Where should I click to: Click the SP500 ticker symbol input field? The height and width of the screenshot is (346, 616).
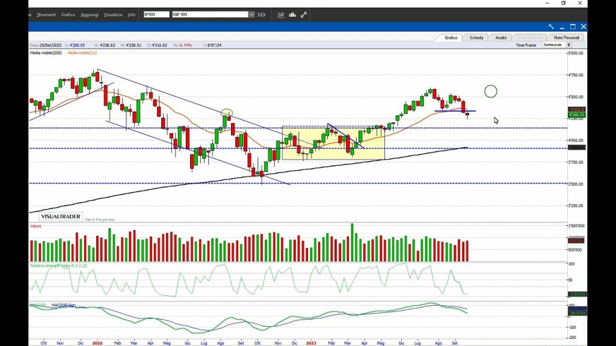click(x=156, y=14)
